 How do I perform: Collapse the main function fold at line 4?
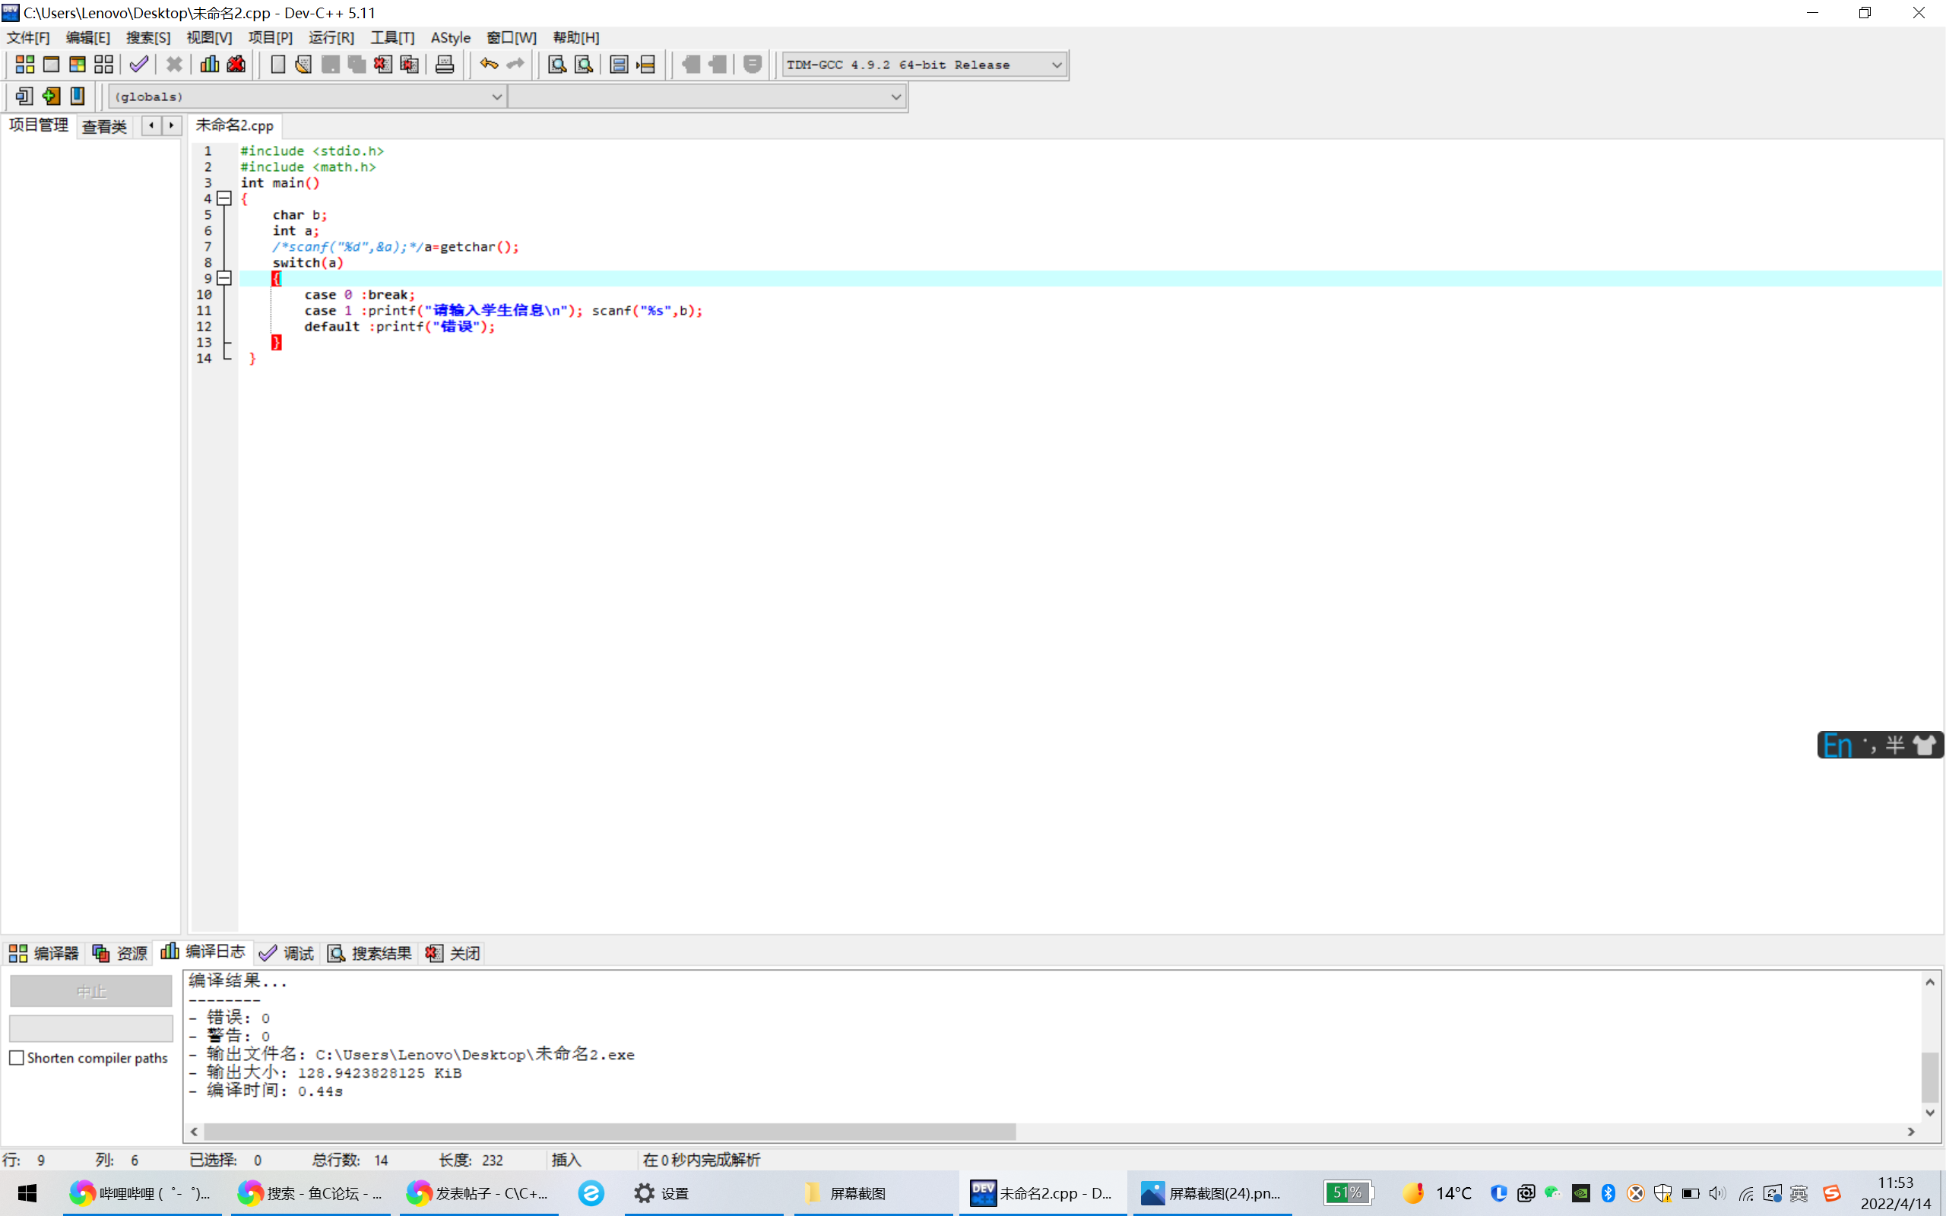pos(224,198)
